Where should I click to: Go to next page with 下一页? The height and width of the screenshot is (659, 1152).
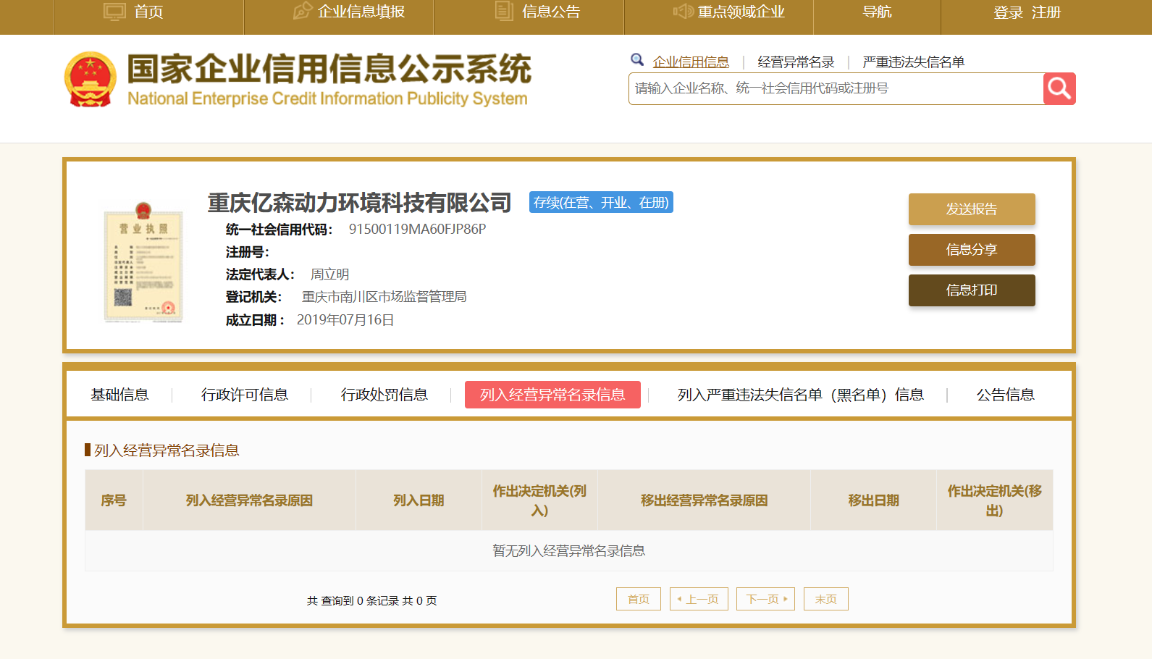tap(766, 599)
